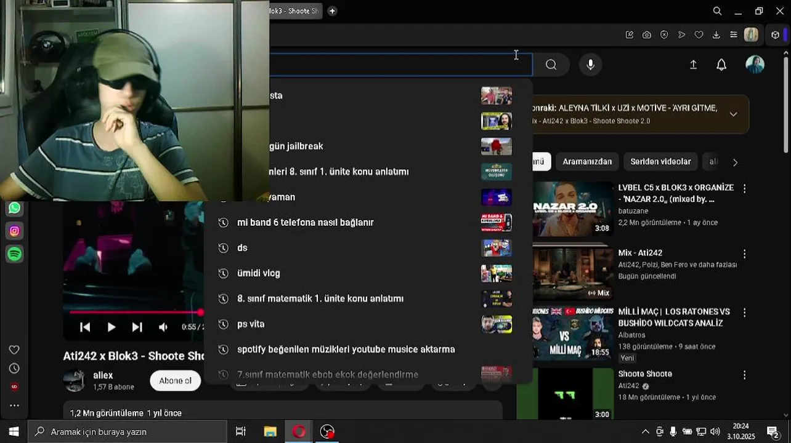The width and height of the screenshot is (791, 443).
Task: Click the shield privacy icon in address bar
Action: [x=664, y=35]
